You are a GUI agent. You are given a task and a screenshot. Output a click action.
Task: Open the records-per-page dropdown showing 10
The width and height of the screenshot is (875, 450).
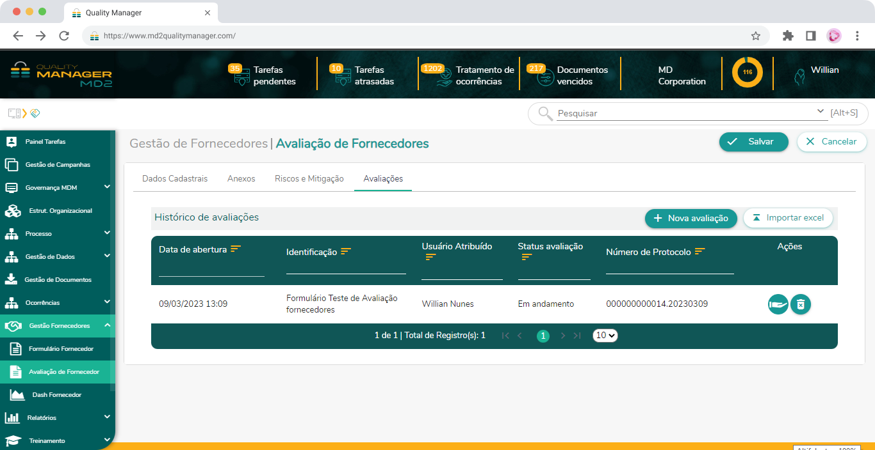tap(605, 335)
